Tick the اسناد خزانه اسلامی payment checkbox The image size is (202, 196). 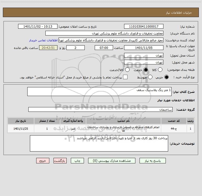pyautogui.click(x=125, y=77)
